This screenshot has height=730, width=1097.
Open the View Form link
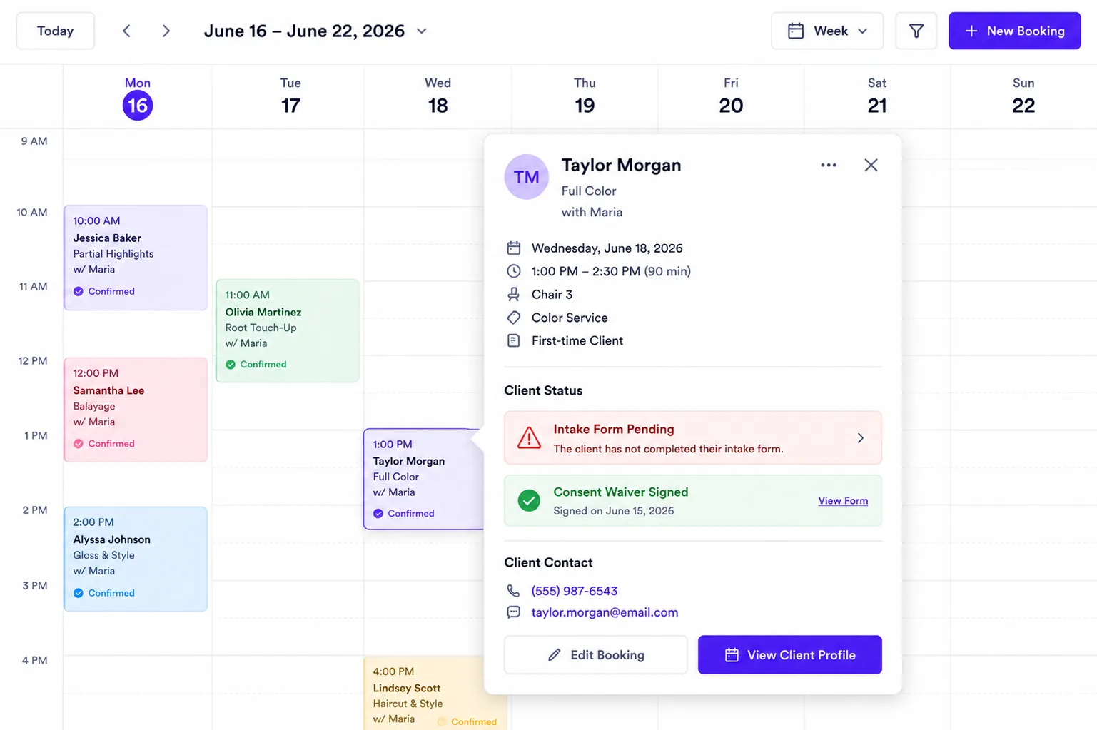[x=843, y=501]
